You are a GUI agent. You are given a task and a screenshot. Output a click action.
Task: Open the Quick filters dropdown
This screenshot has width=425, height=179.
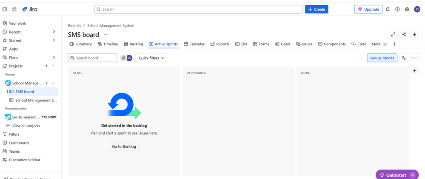point(151,58)
